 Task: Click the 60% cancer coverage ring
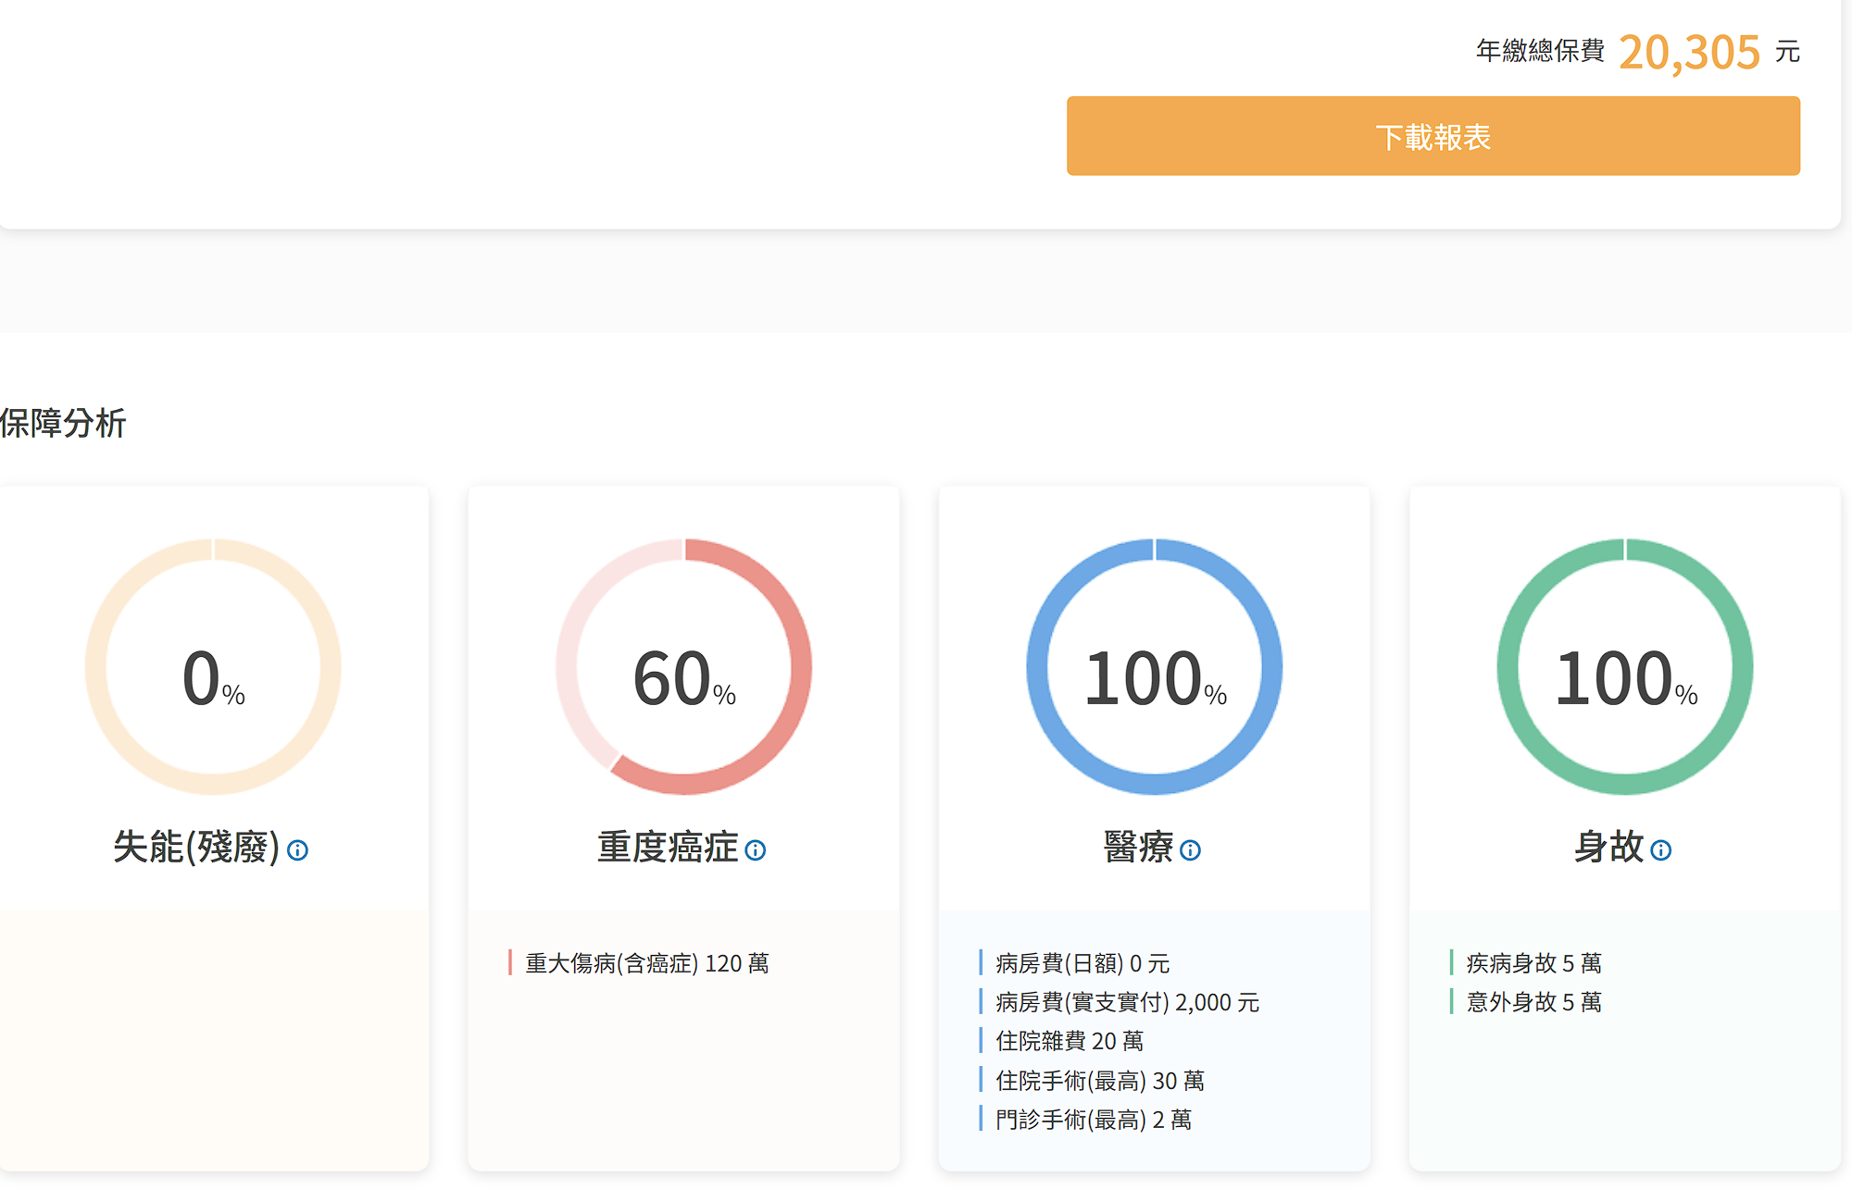point(683,666)
